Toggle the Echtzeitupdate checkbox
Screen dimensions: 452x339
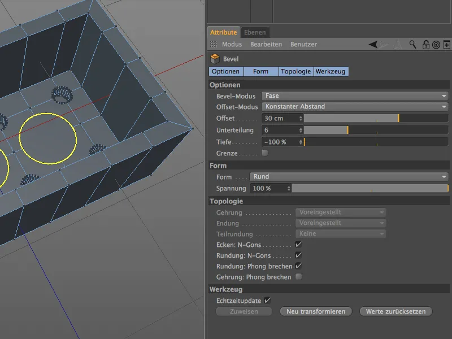[267, 301]
